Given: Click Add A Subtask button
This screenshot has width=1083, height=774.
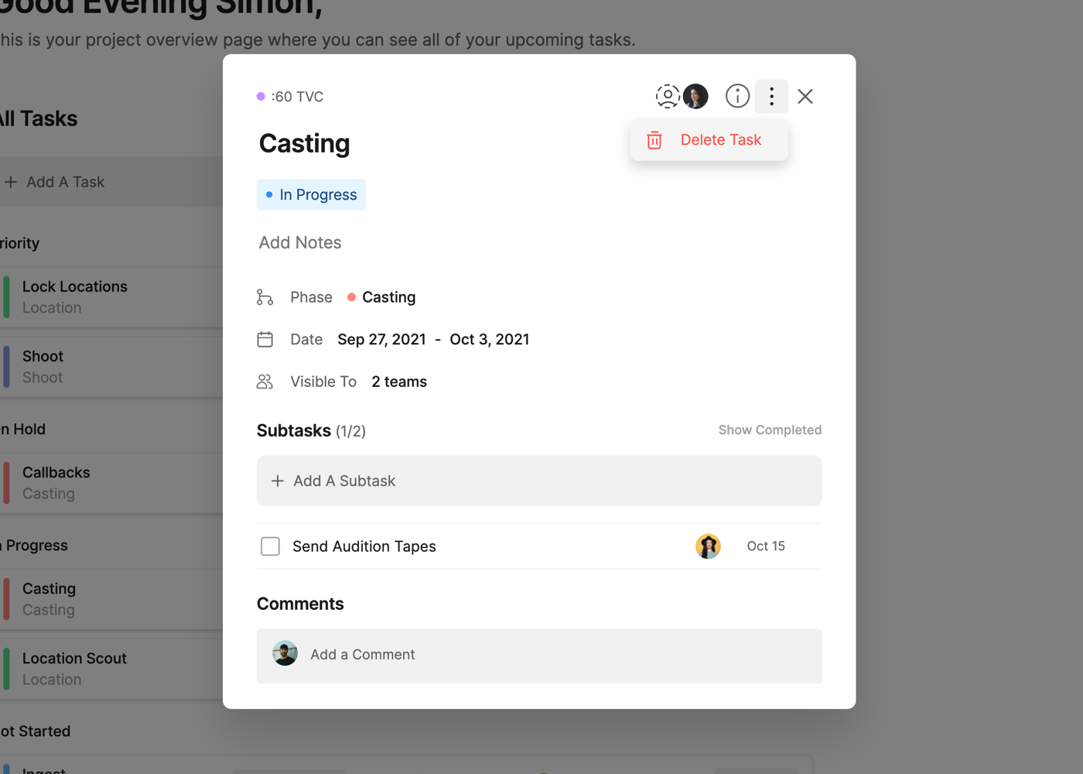Looking at the screenshot, I should pyautogui.click(x=538, y=481).
